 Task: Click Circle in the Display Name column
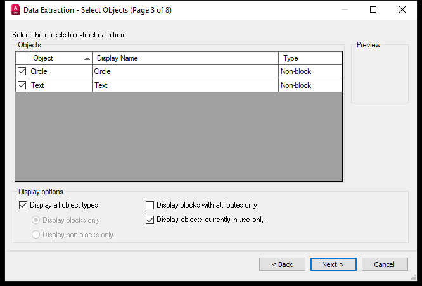click(x=185, y=71)
